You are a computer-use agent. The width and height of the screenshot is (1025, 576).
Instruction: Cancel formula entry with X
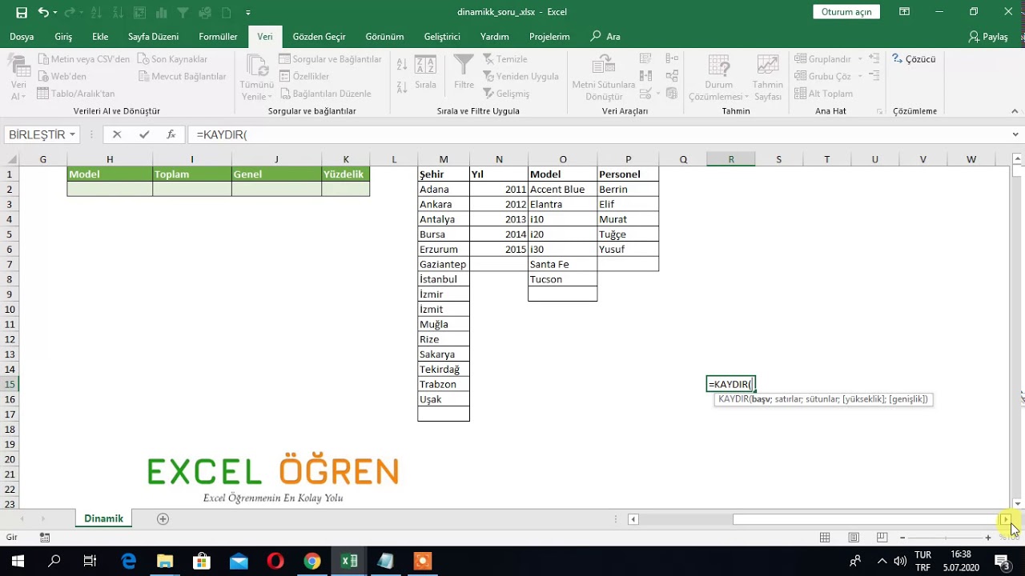point(117,134)
